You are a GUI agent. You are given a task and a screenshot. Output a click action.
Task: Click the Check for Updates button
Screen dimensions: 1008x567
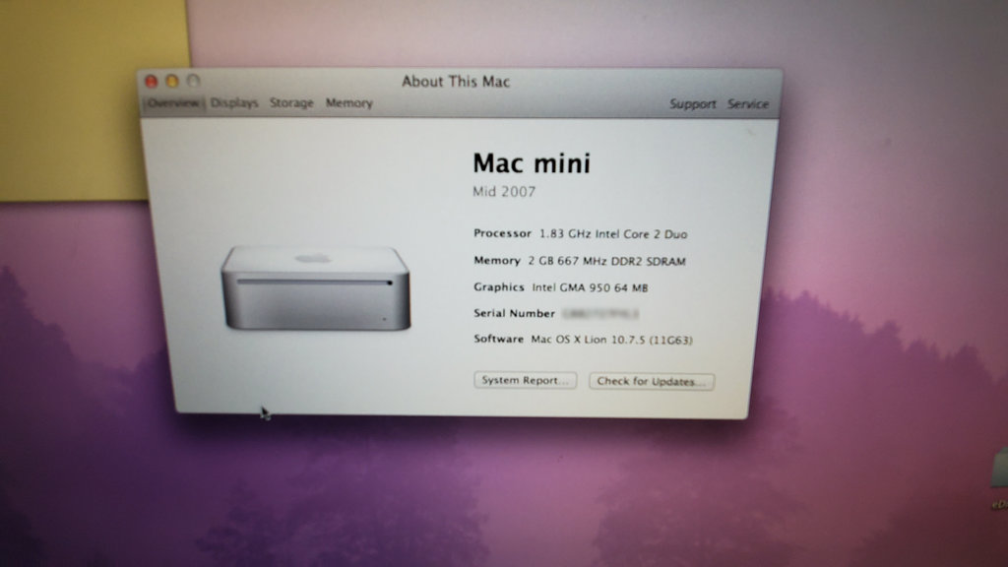652,381
